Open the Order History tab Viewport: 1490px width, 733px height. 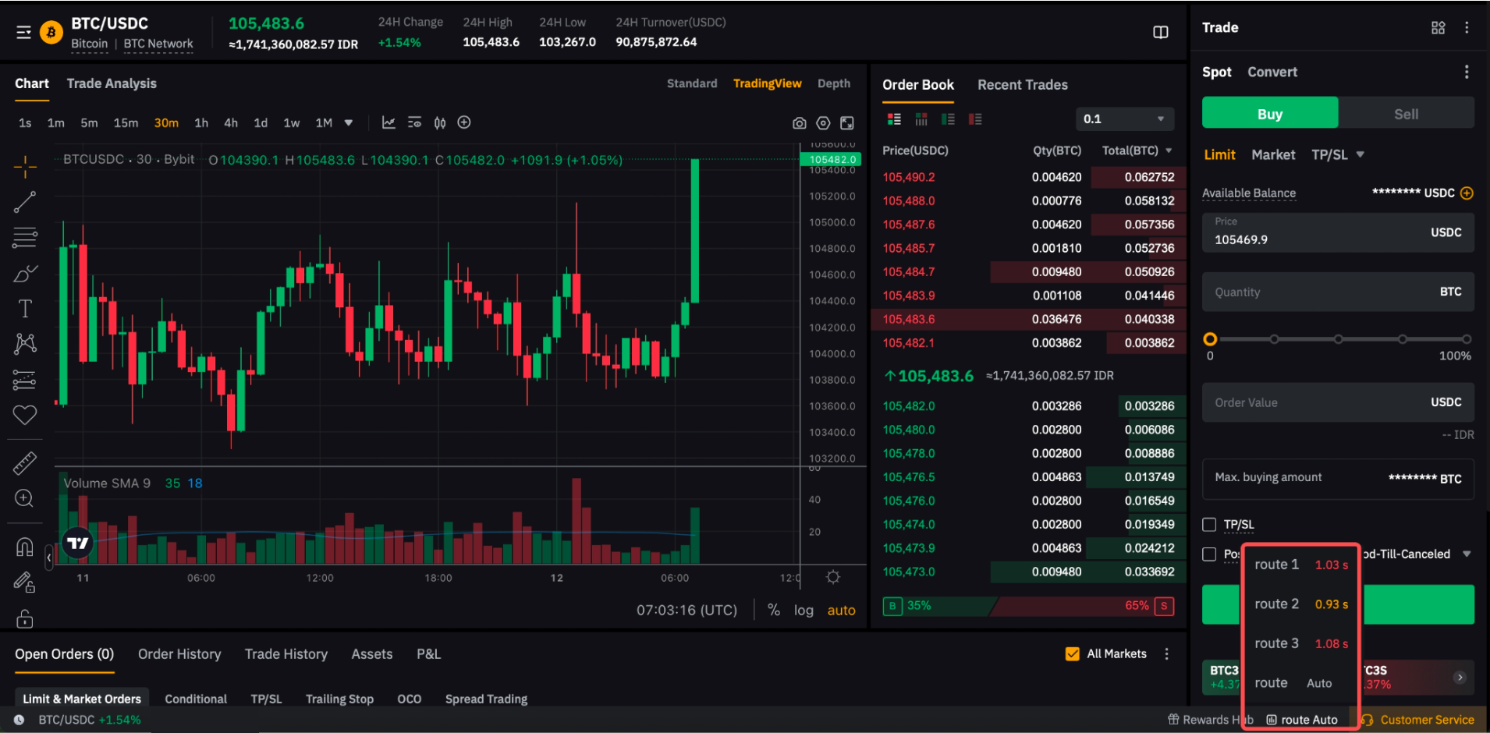tap(179, 654)
